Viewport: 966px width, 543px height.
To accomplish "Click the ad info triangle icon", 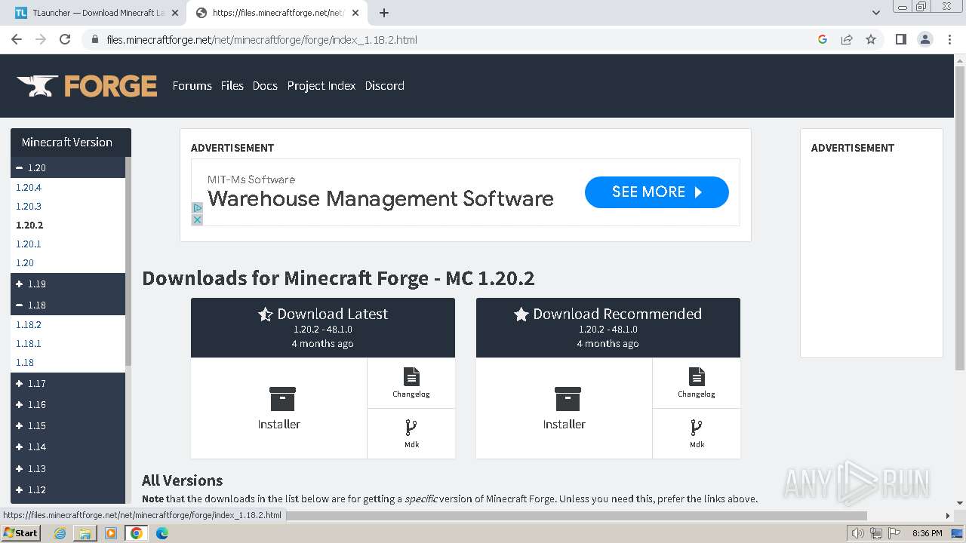I will click(x=197, y=207).
